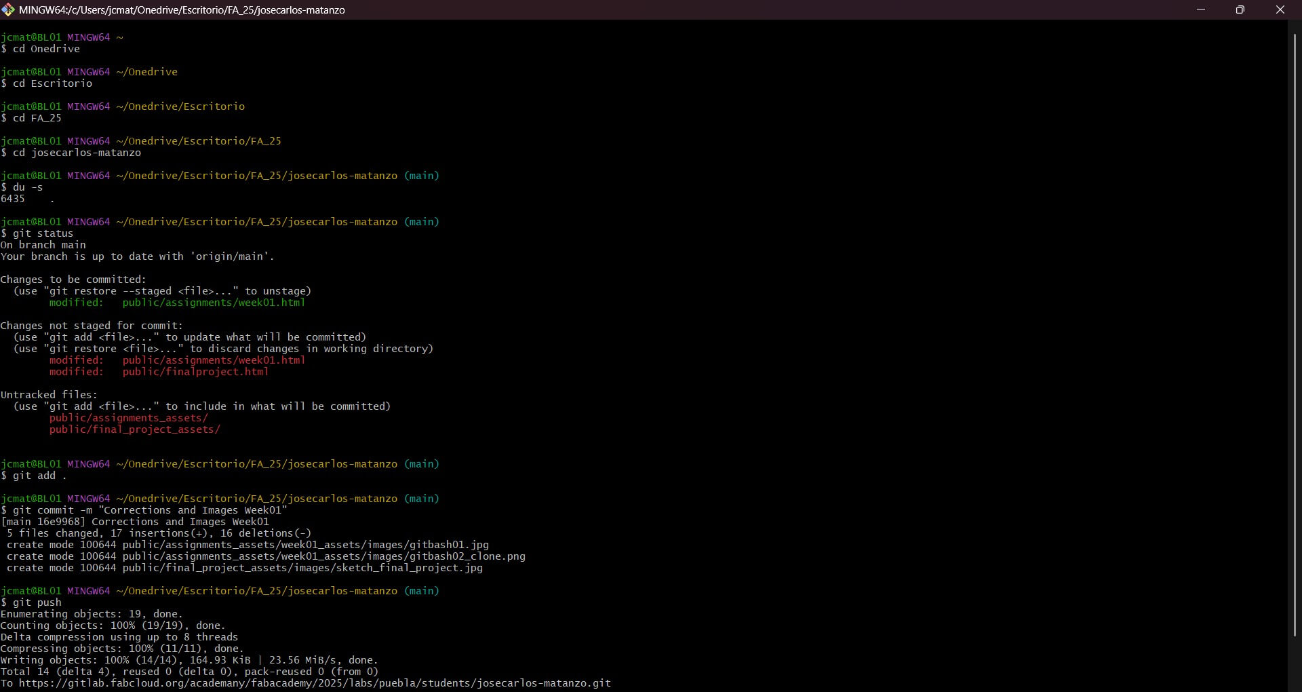
Task: Click the 'Enumerating objects: 19' line
Action: 92,614
